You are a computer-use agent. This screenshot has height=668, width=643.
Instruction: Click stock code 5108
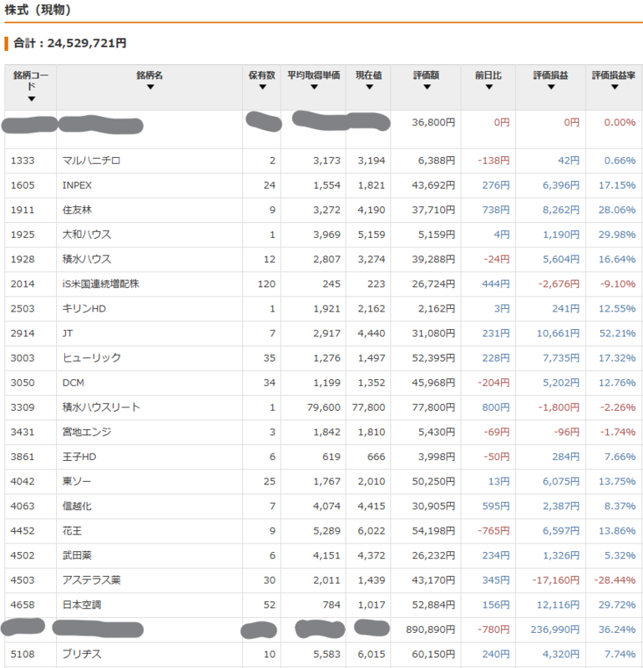tap(23, 655)
